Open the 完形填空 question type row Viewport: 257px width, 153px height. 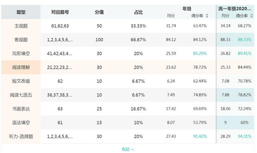pos(21,54)
